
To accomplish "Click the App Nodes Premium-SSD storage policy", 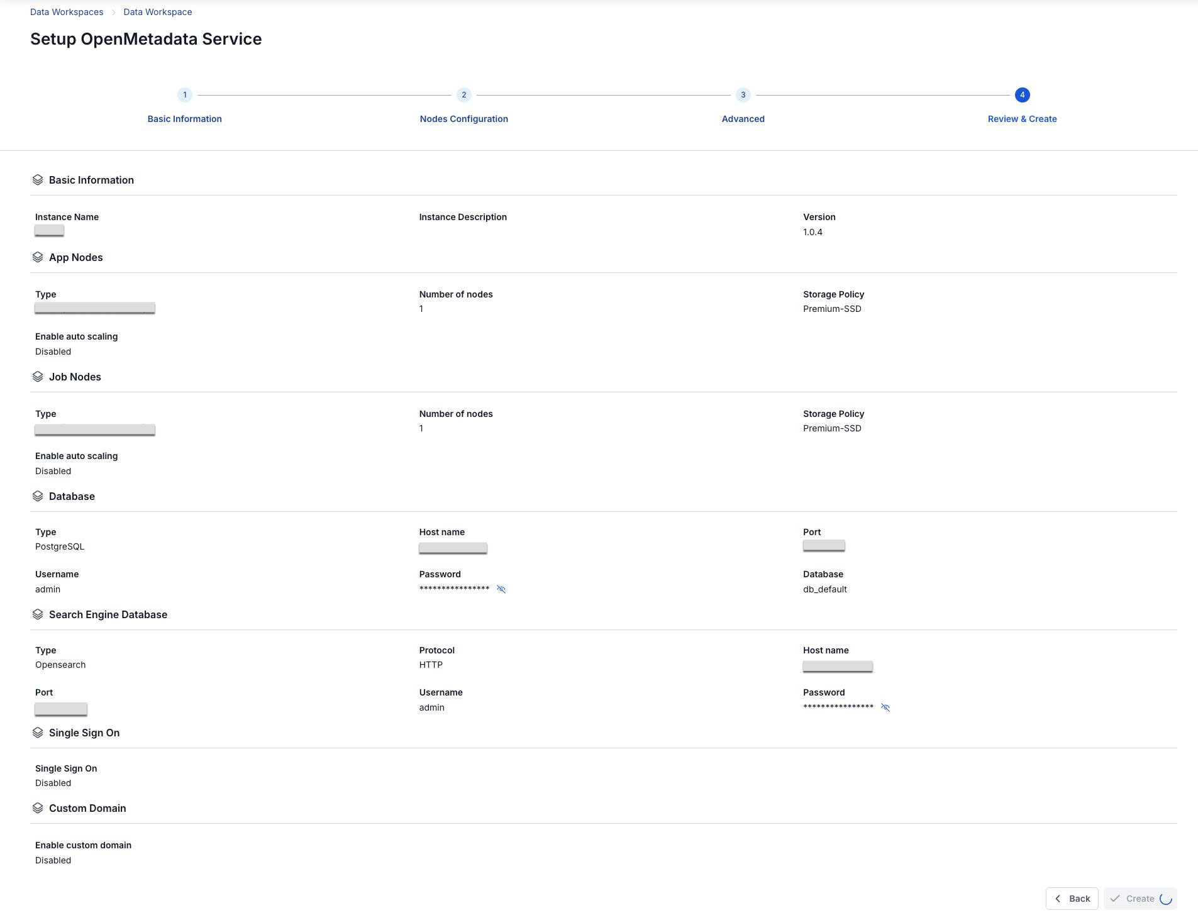I will [x=832, y=309].
